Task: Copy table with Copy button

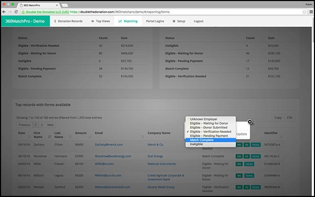Action: coord(278,118)
